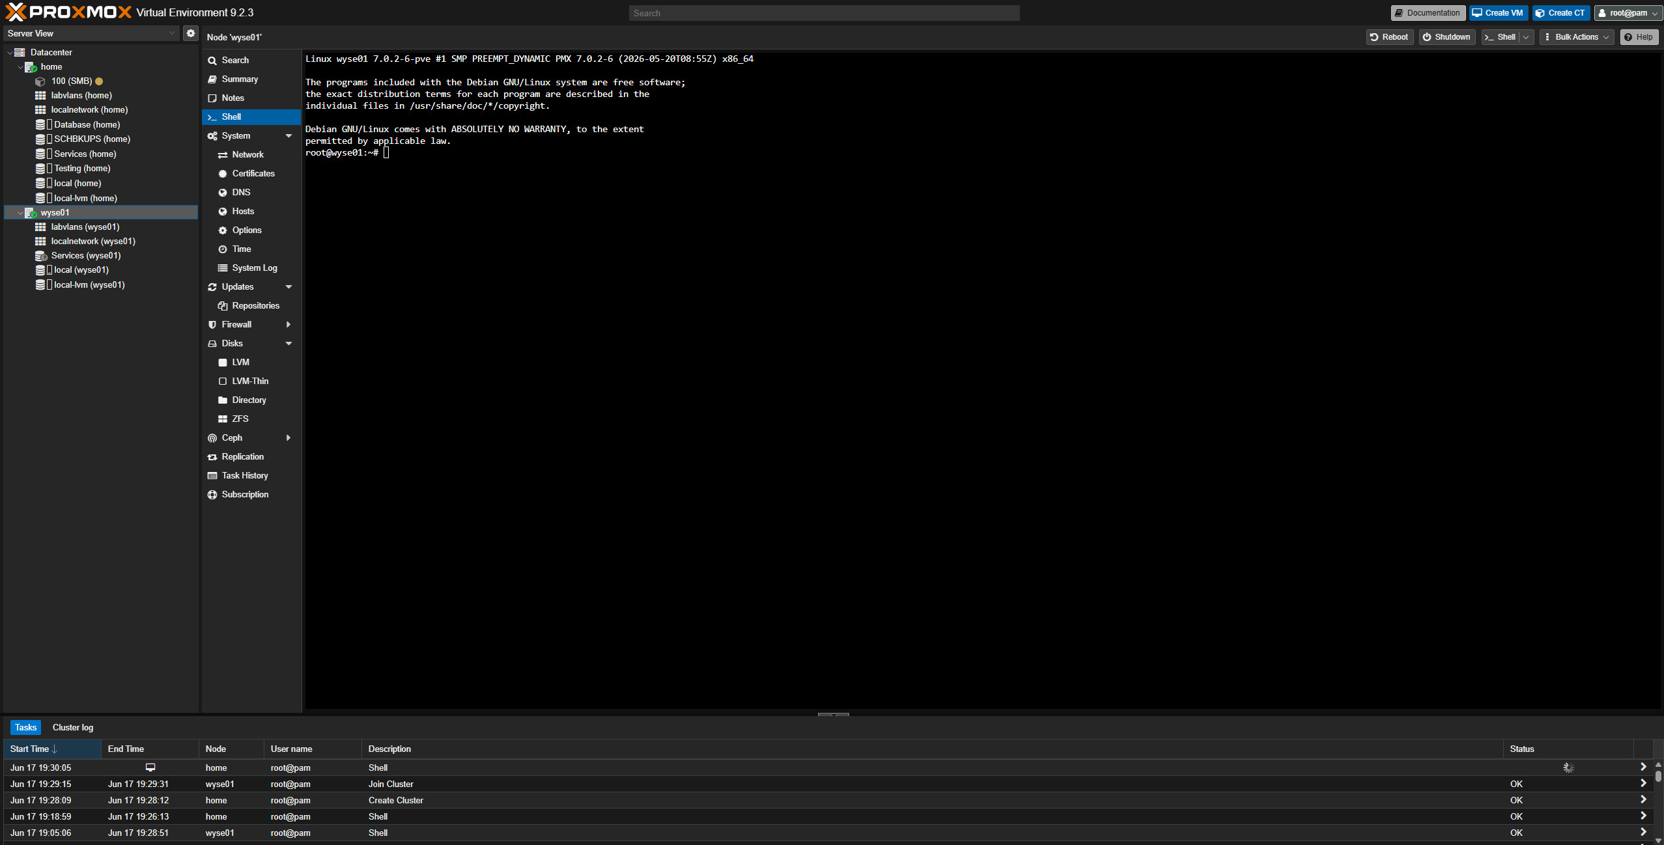The width and height of the screenshot is (1664, 845).
Task: Collapse the Disks section arrow
Action: [289, 343]
